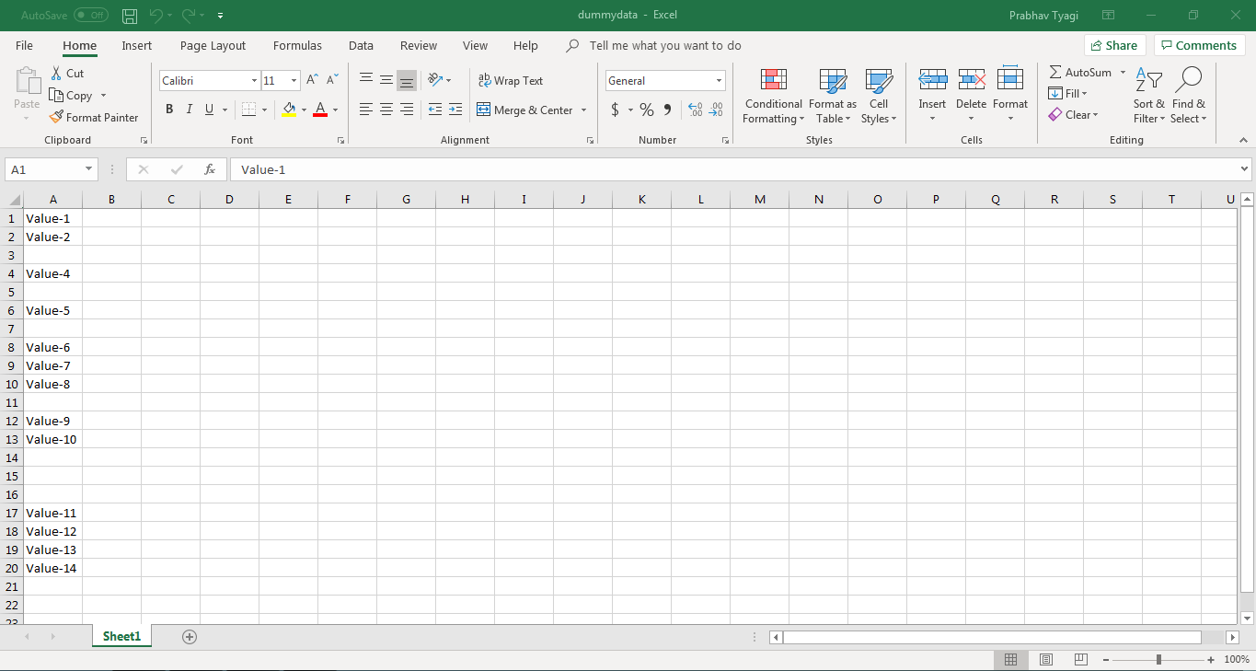
Task: Toggle Bold formatting
Action: pos(169,110)
